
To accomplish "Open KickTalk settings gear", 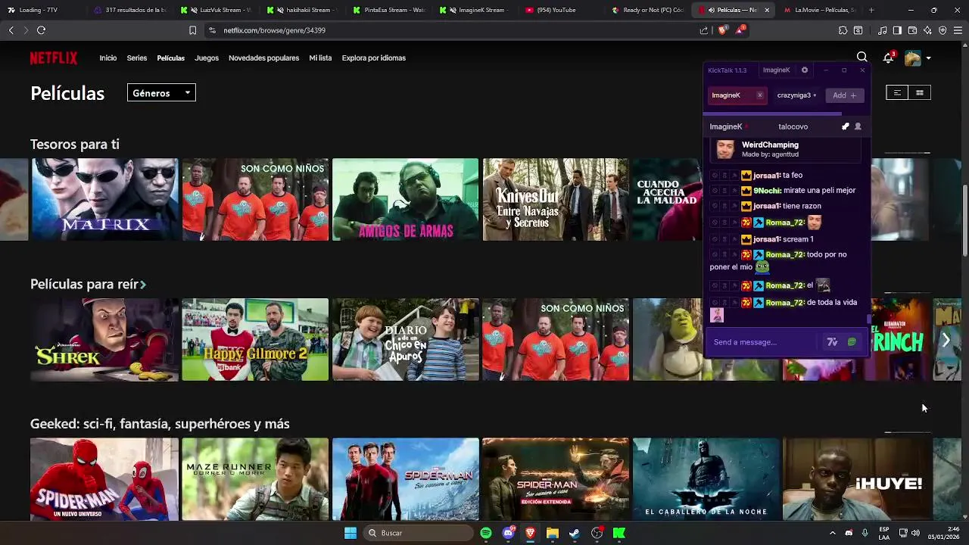I will [x=805, y=70].
